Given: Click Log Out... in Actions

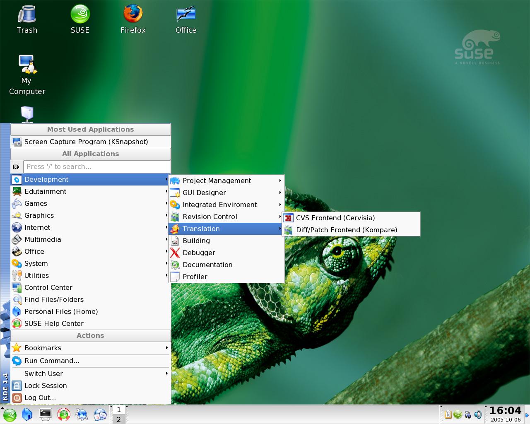Looking at the screenshot, I should click(x=91, y=397).
